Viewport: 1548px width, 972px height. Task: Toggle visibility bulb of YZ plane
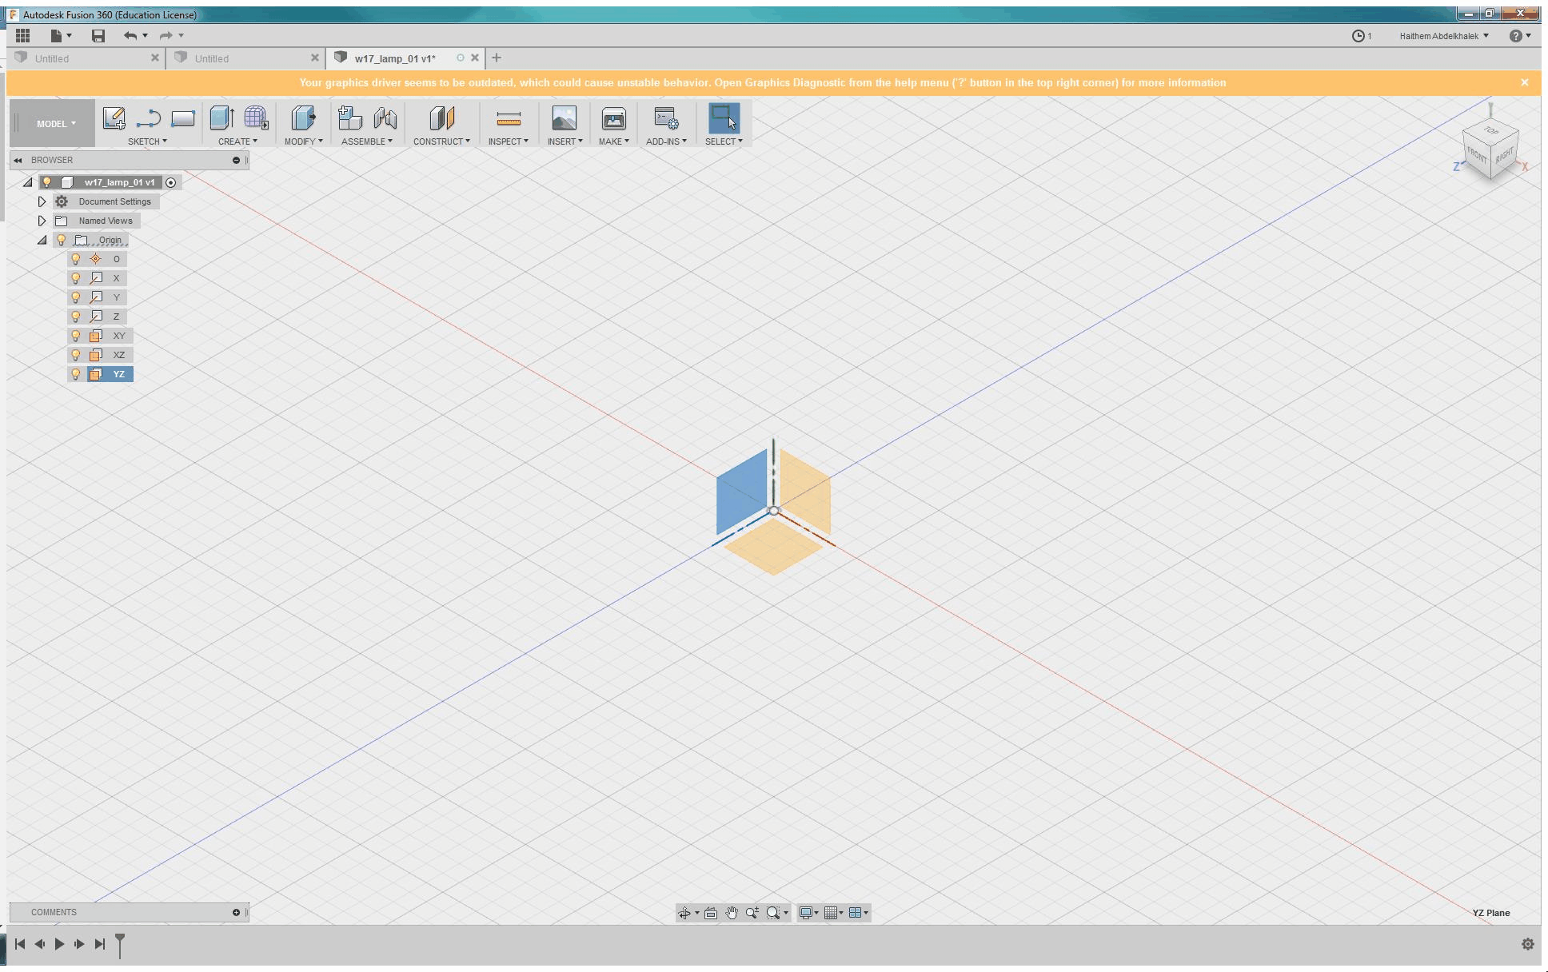[76, 374]
